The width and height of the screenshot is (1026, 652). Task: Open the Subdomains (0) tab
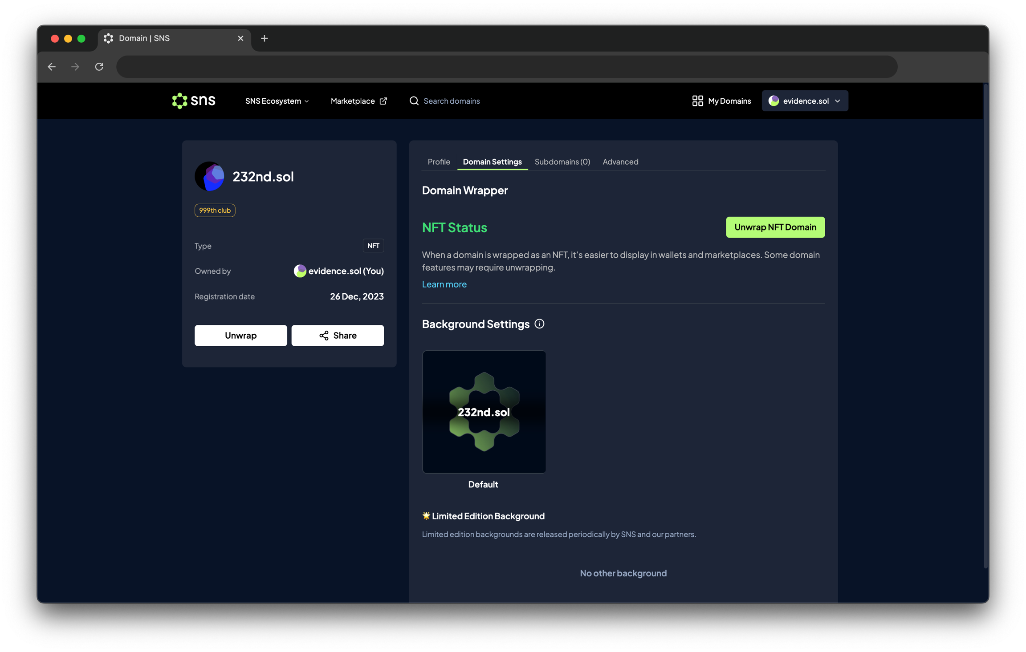click(562, 162)
